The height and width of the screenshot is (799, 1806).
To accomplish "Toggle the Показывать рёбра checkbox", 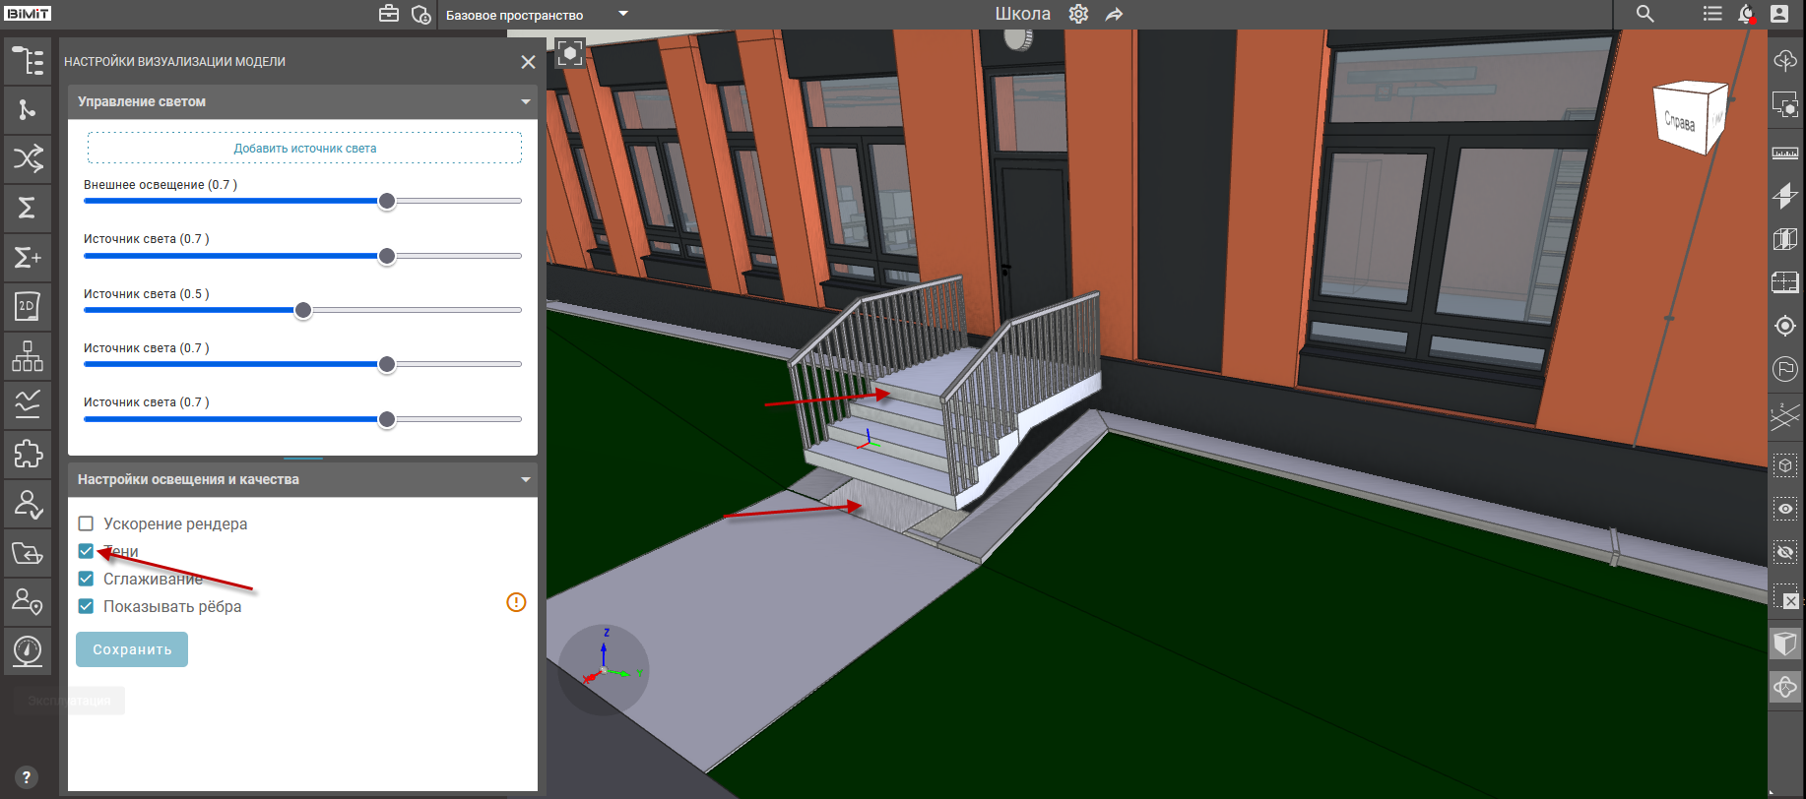I will [x=86, y=606].
